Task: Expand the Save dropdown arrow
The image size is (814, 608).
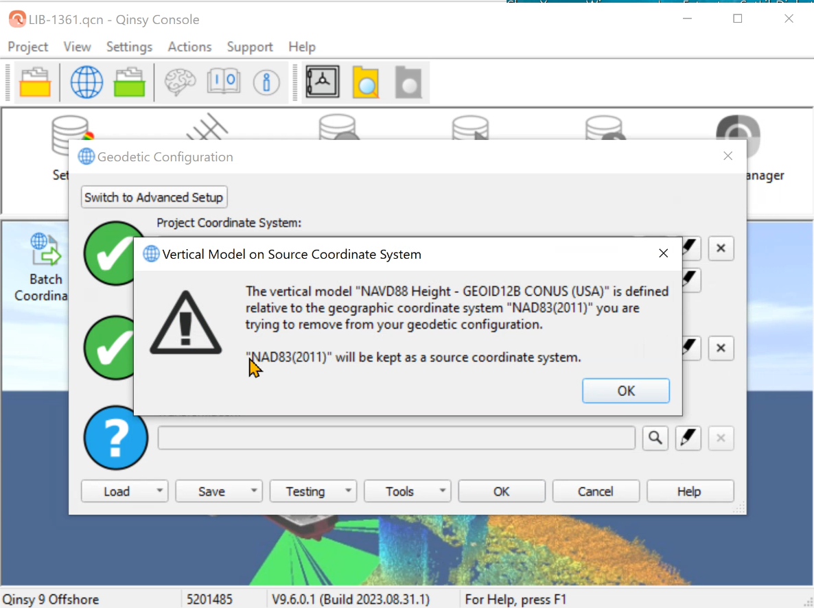Action: click(x=254, y=491)
